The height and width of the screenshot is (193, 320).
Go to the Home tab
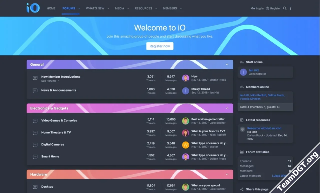click(51, 8)
